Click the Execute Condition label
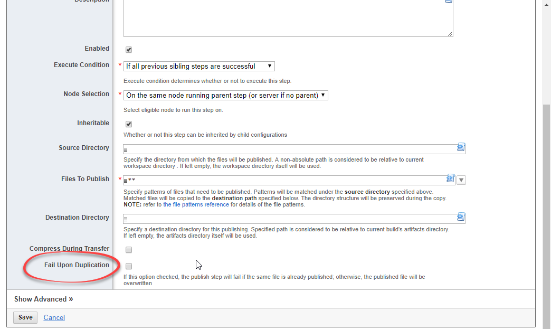Screen dimensions: 551x329 [x=81, y=64]
